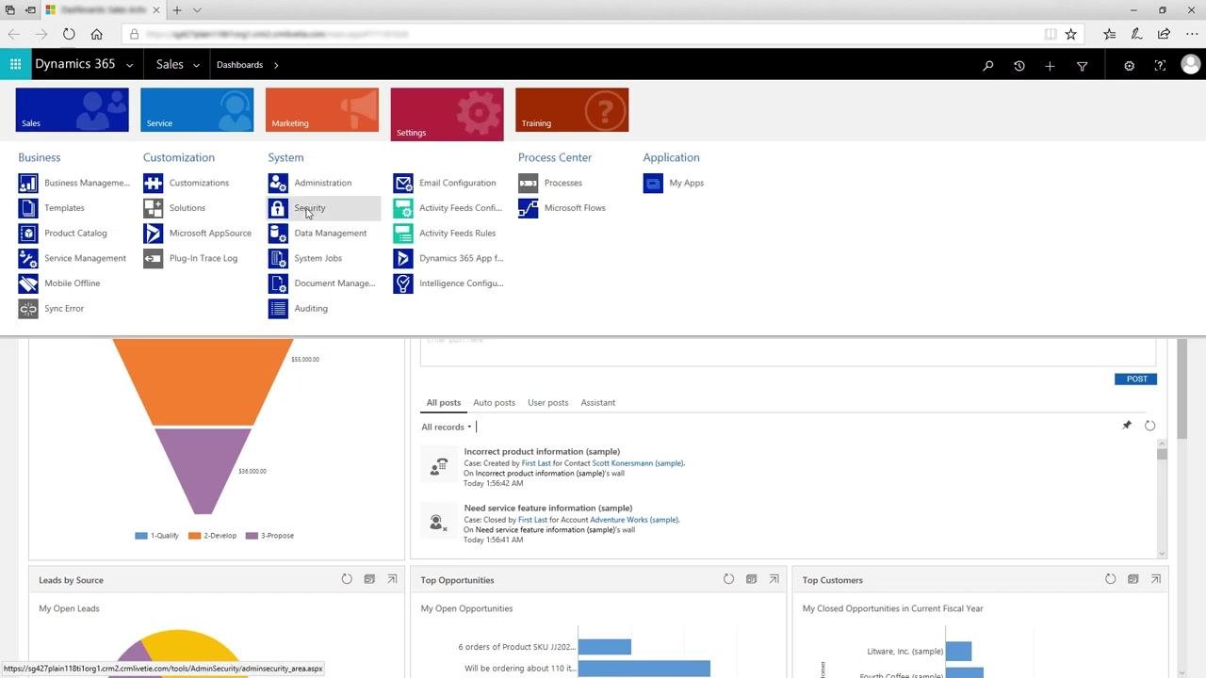This screenshot has height=678, width=1206.
Task: Open Data Management settings
Action: point(318,234)
